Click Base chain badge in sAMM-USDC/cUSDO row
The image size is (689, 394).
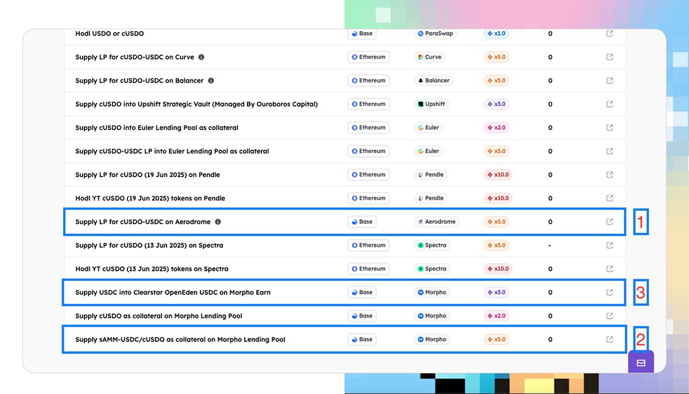point(362,339)
